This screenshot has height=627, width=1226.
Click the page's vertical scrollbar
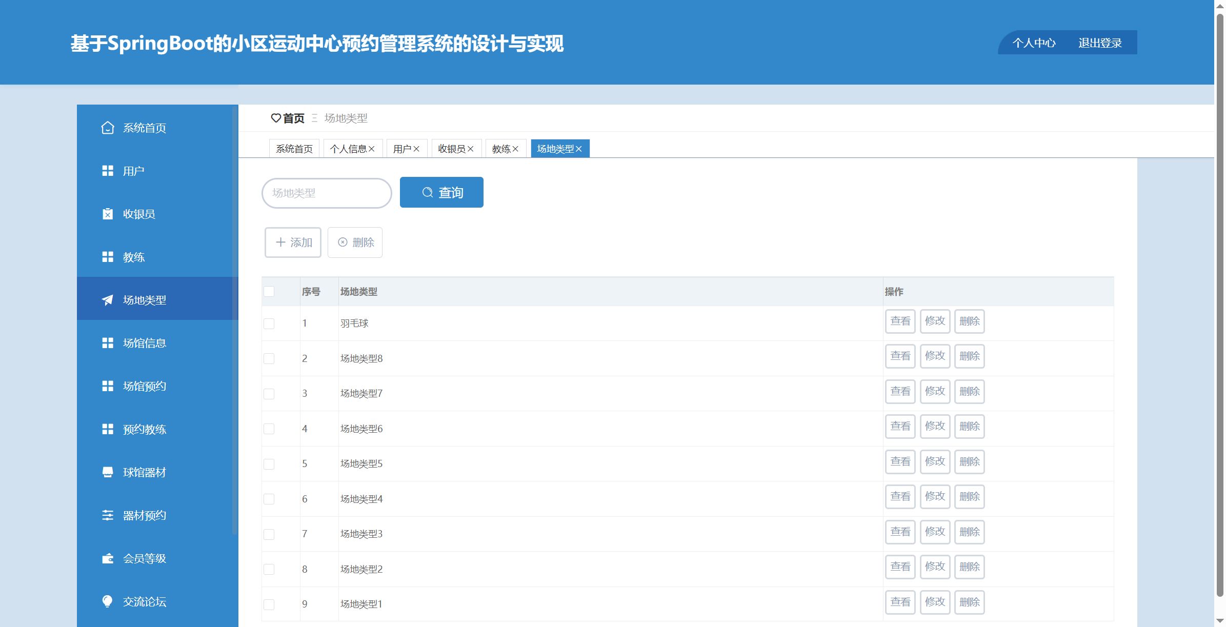[x=1220, y=305]
